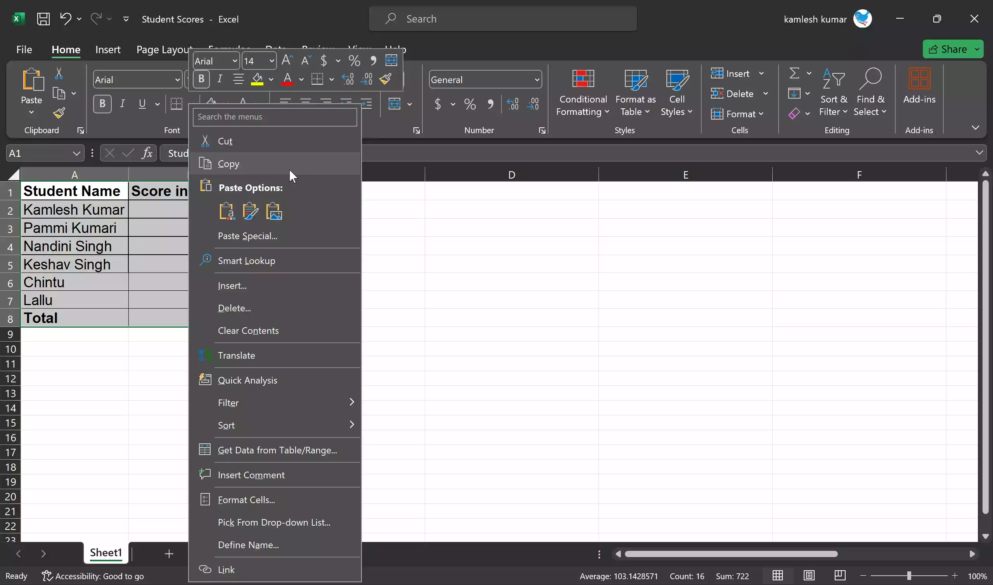Viewport: 993px width, 585px height.
Task: Click the Font Color icon
Action: (287, 80)
